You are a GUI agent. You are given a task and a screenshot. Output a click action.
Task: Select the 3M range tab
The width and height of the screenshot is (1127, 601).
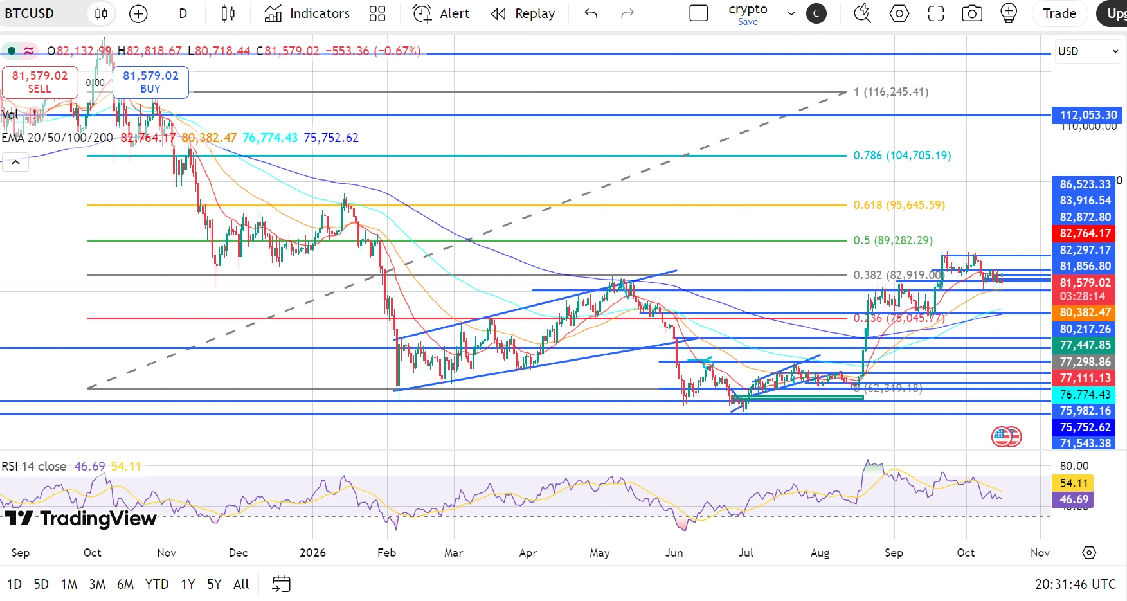click(x=97, y=584)
